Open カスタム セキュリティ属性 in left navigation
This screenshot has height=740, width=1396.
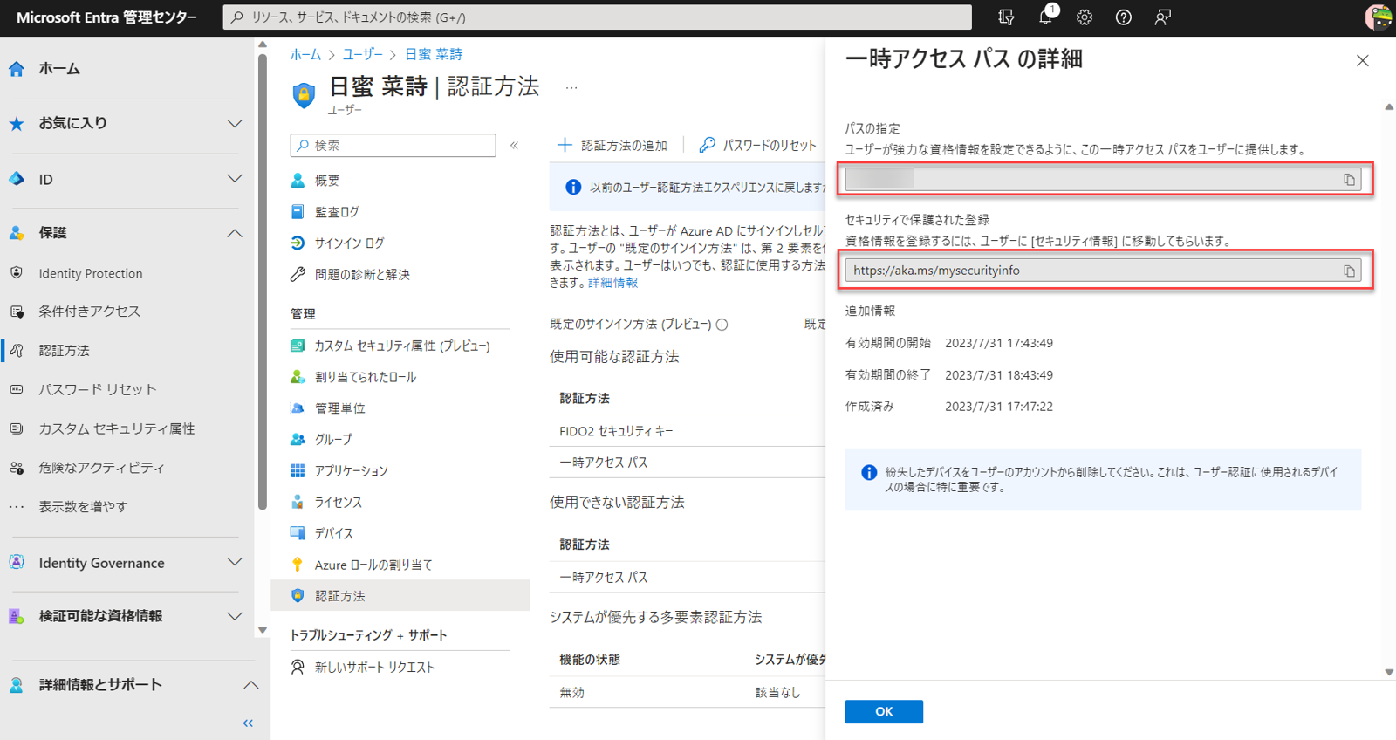116,428
